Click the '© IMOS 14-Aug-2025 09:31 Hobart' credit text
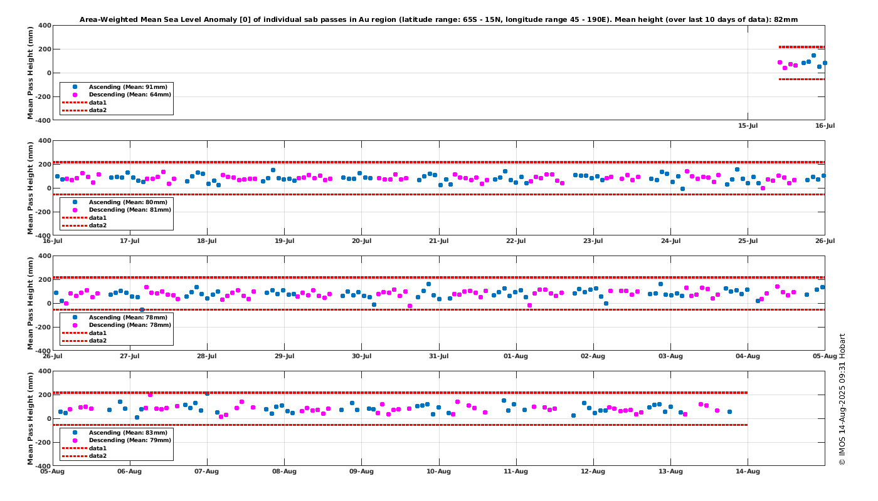 coord(842,399)
